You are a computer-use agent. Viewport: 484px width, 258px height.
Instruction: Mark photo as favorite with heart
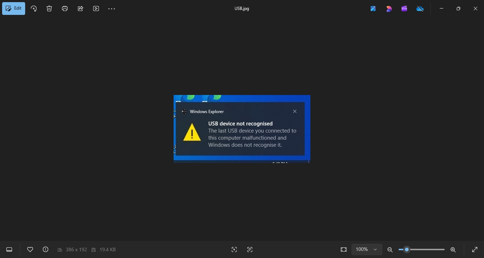coord(30,249)
